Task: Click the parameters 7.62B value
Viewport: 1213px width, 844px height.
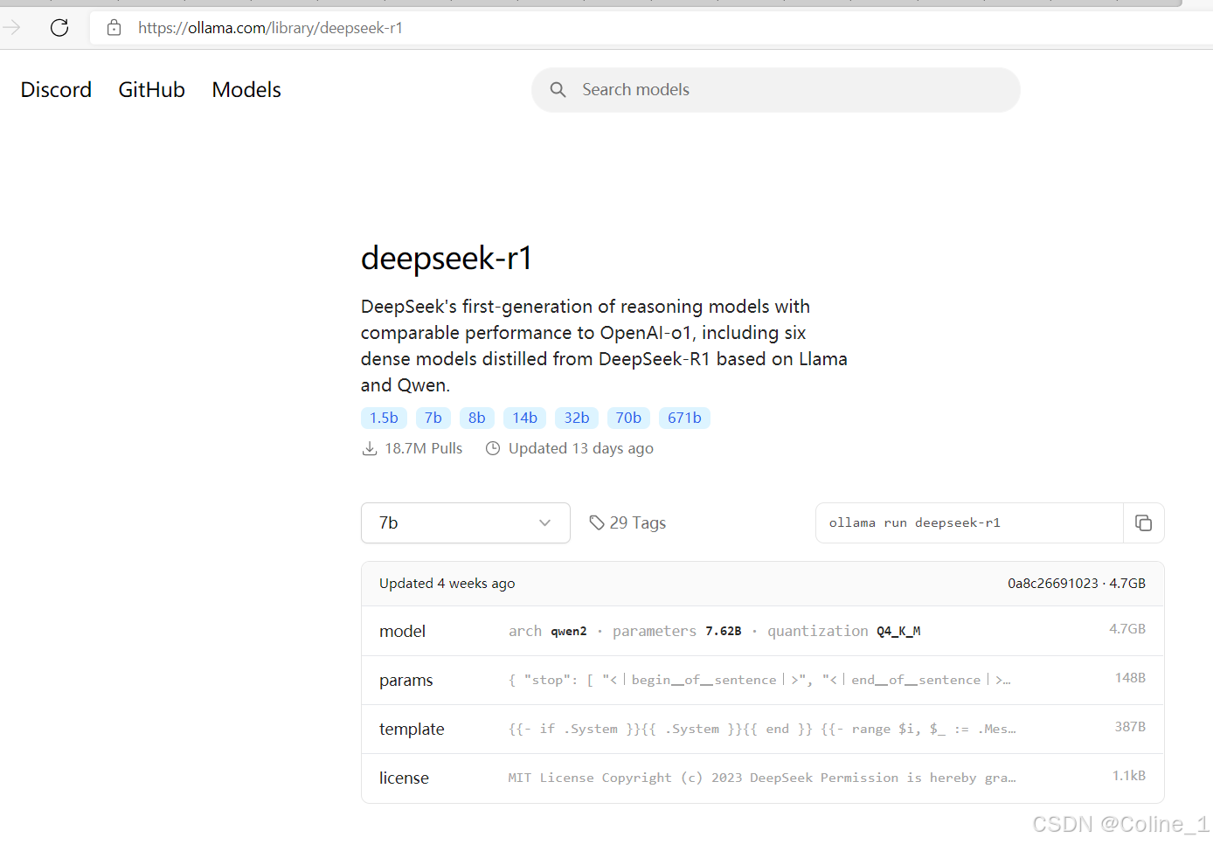Action: [724, 632]
